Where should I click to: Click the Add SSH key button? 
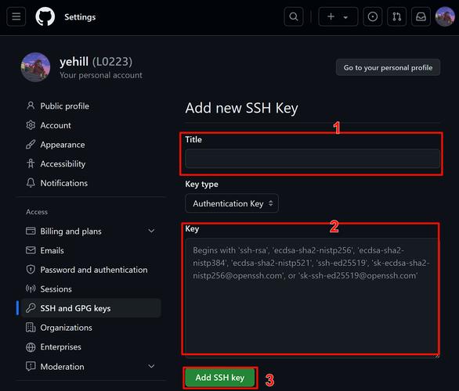tap(220, 378)
